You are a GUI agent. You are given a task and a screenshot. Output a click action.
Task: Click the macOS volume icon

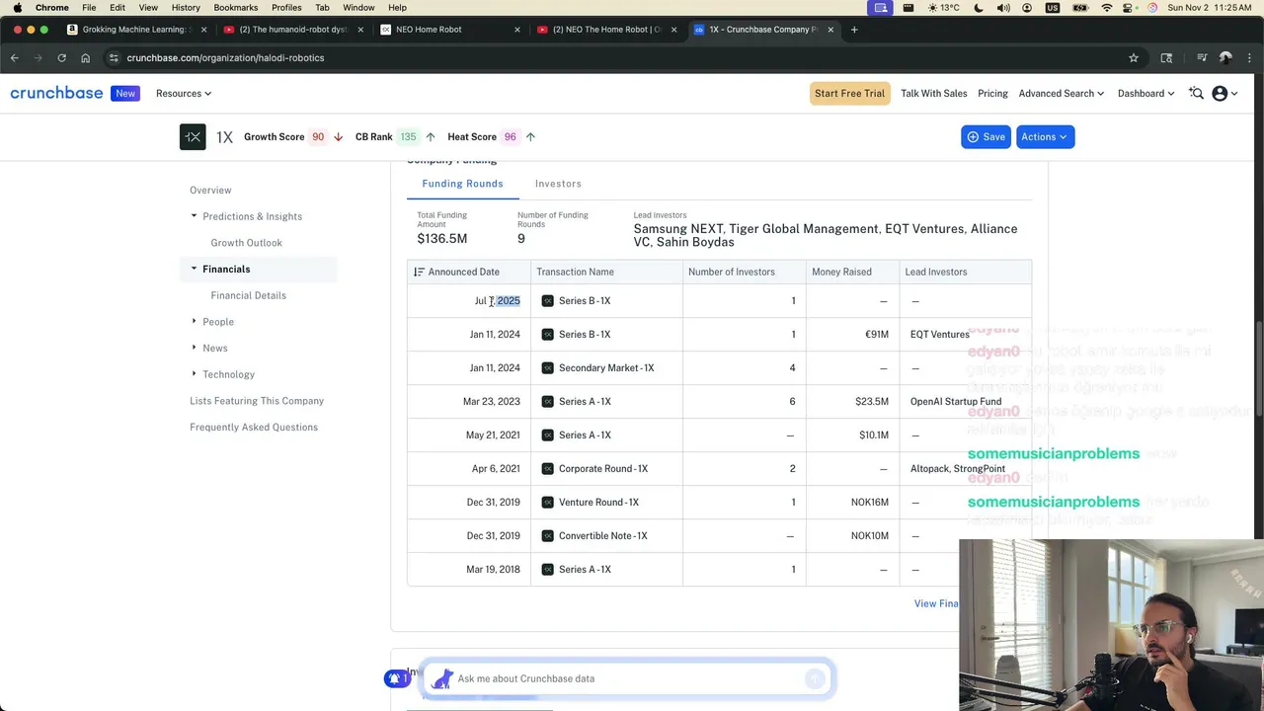tap(1003, 7)
